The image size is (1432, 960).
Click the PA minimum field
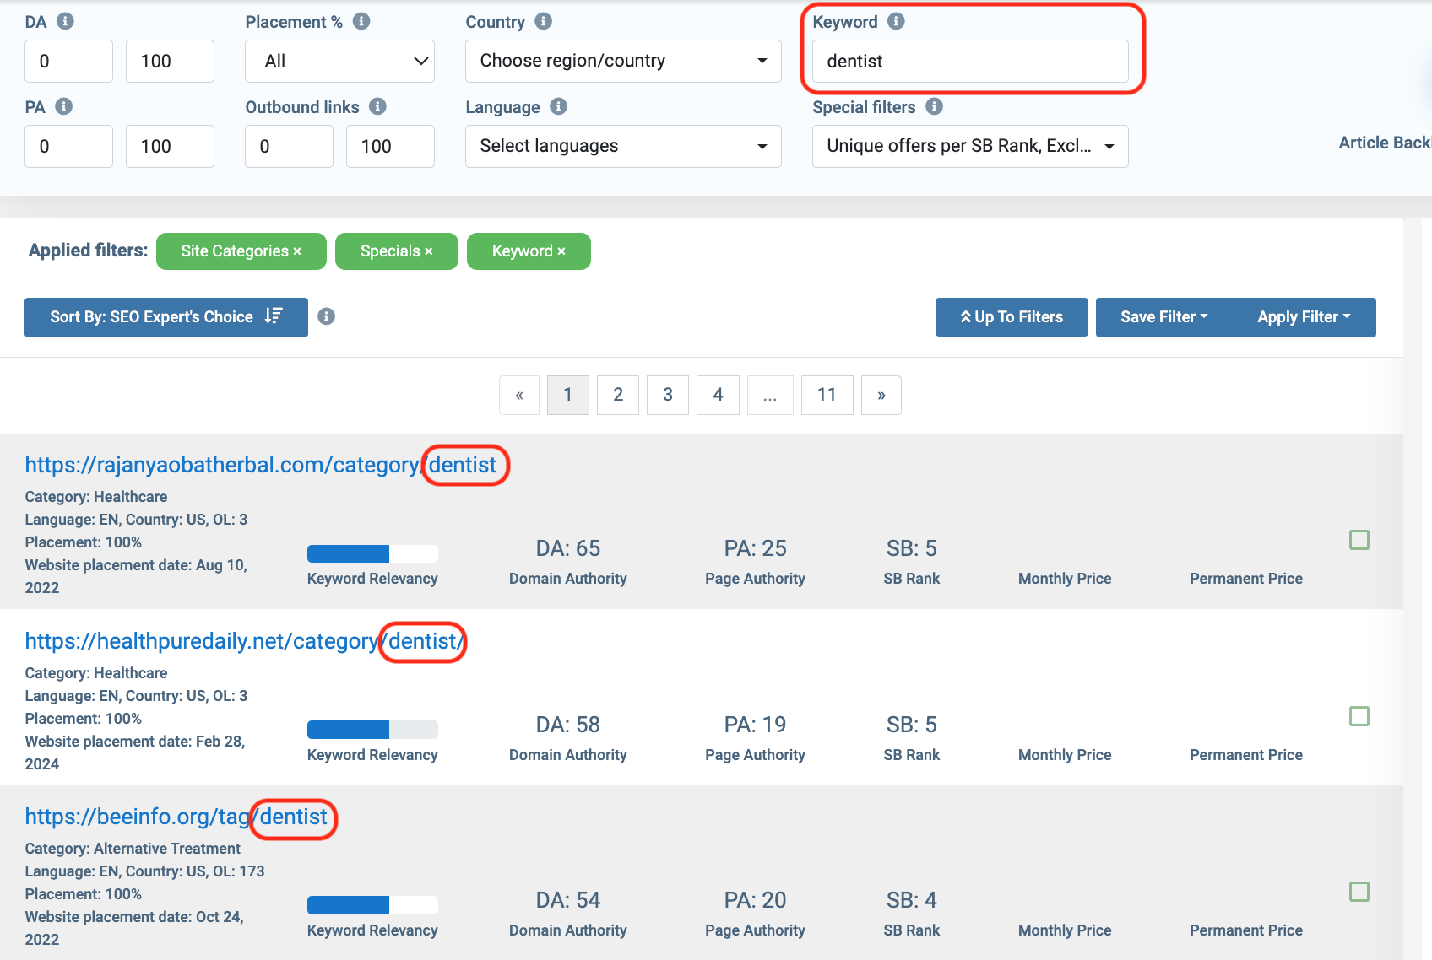pos(68,146)
